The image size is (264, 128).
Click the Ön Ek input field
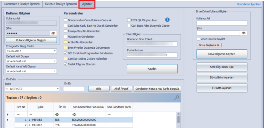point(74,89)
